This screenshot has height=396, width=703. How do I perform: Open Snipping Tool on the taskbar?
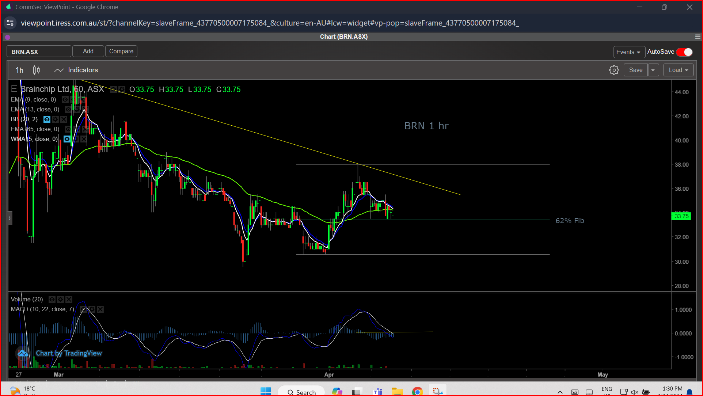click(437, 392)
